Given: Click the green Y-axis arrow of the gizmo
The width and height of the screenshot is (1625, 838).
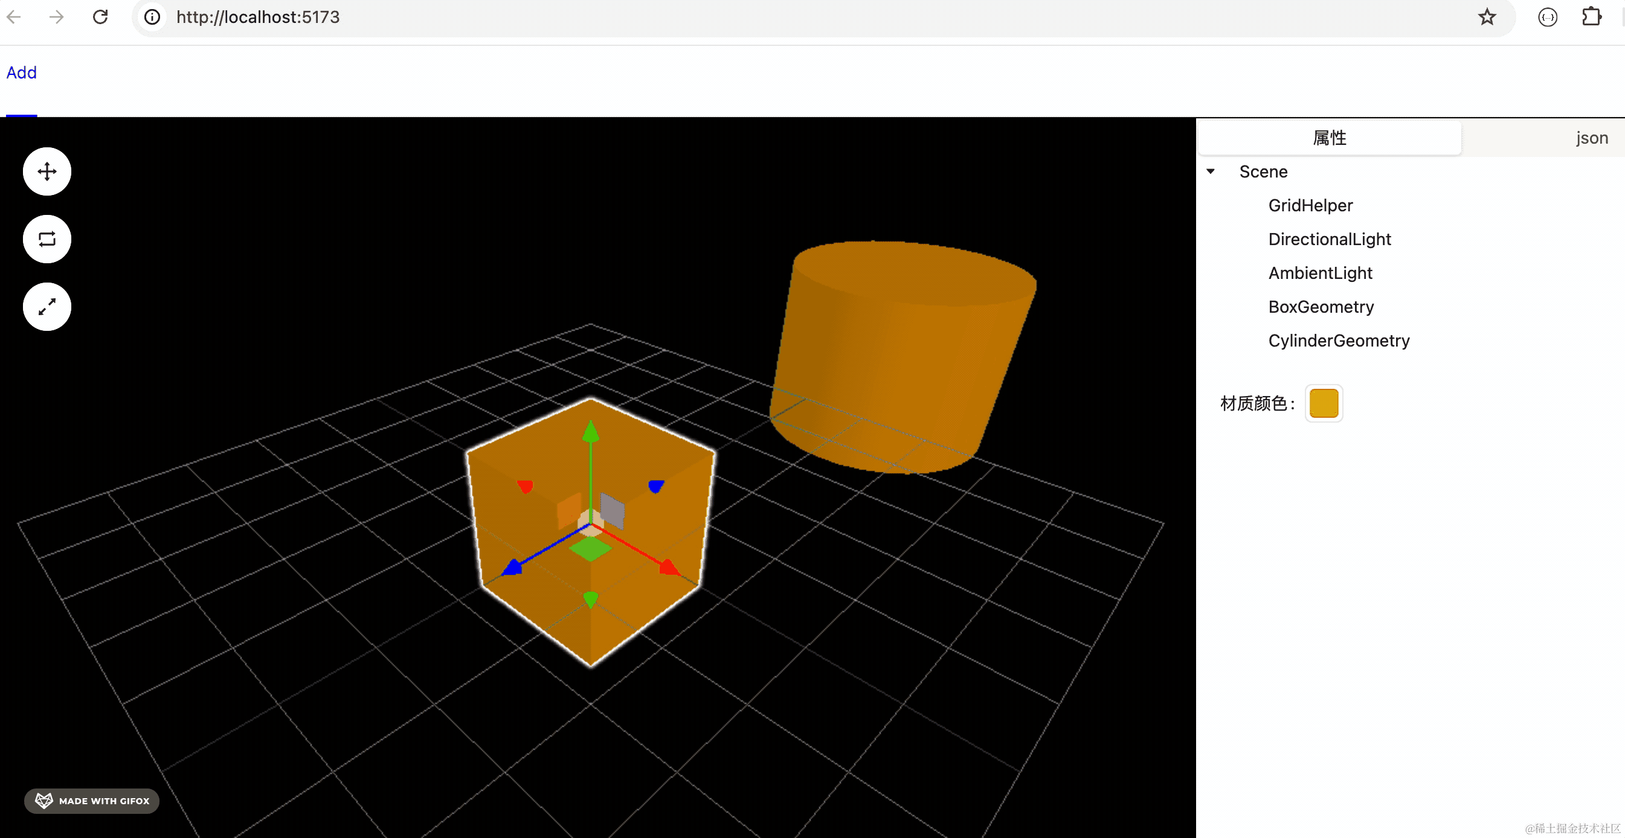Looking at the screenshot, I should point(590,432).
